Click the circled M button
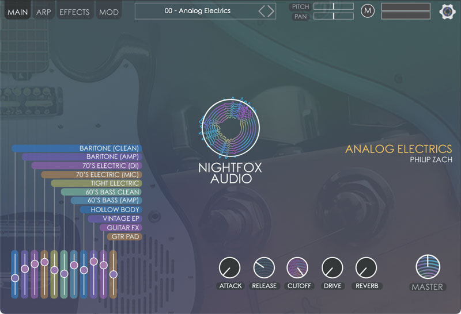 point(368,11)
